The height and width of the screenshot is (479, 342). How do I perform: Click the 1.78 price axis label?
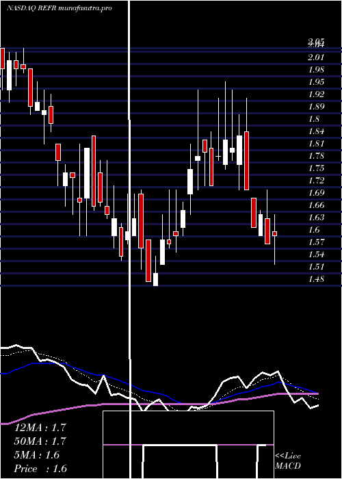(316, 156)
